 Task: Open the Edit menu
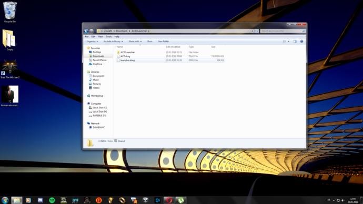(x=93, y=37)
